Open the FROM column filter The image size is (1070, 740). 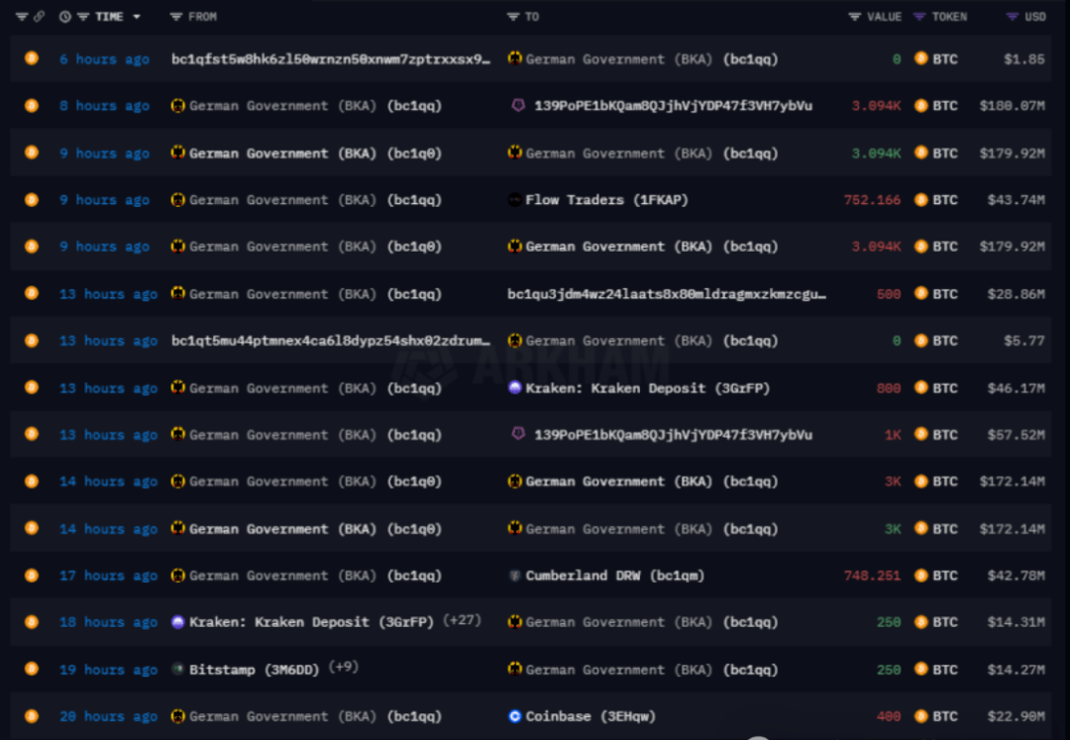tap(175, 17)
